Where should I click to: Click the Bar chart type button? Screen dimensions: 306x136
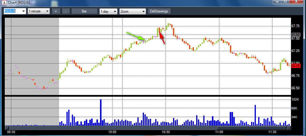click(x=84, y=11)
